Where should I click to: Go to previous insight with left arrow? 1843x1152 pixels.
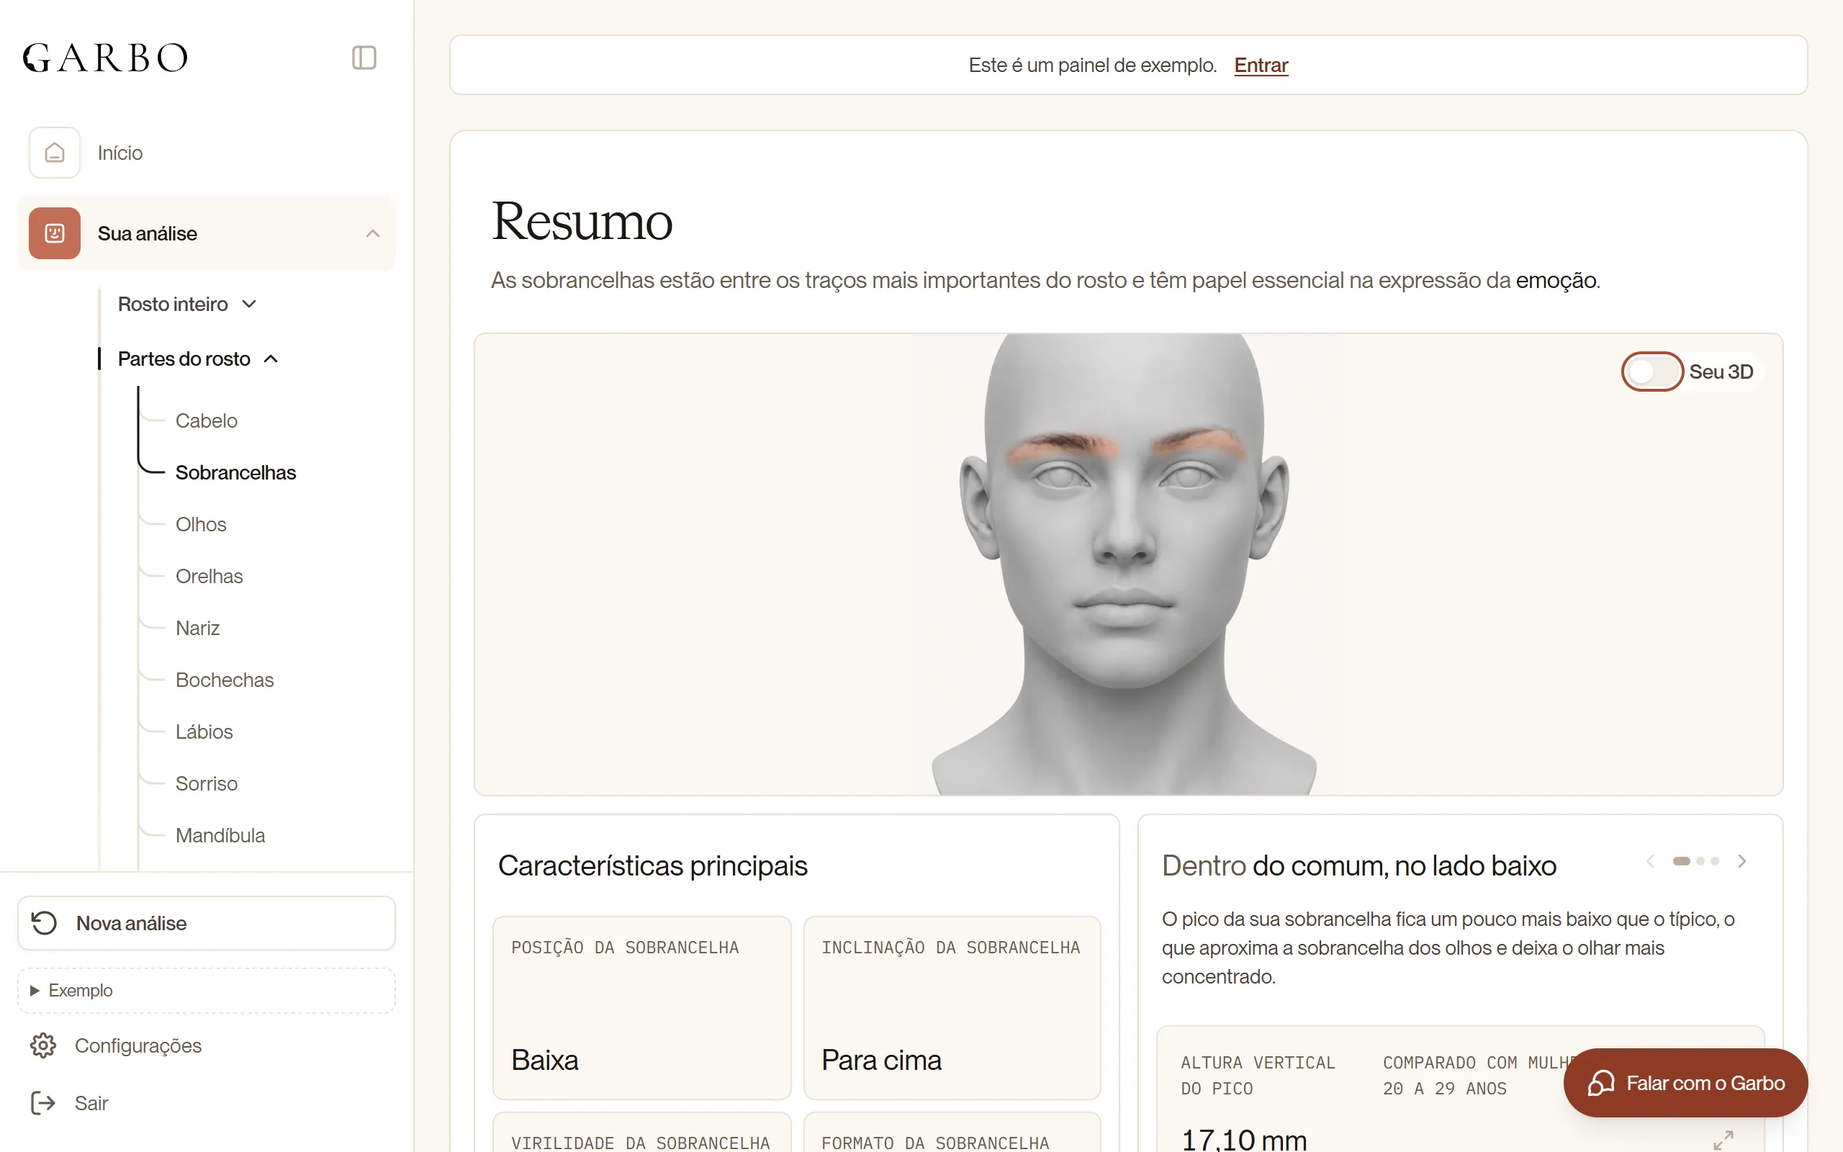click(1650, 861)
